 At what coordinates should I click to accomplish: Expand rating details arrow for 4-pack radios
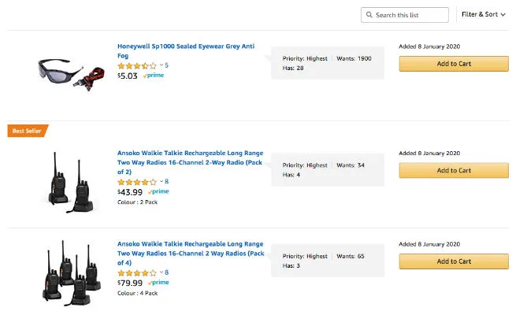click(160, 272)
